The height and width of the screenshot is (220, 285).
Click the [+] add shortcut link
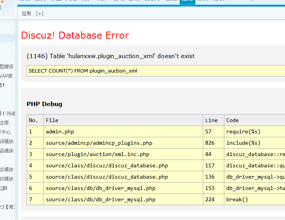pyautogui.click(x=40, y=14)
